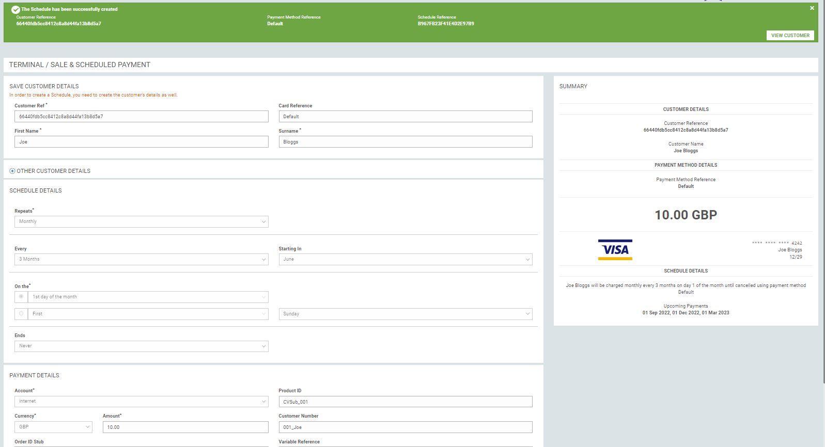This screenshot has width=825, height=447.
Task: Select the 'First' weekday radio button
Action: coord(21,314)
